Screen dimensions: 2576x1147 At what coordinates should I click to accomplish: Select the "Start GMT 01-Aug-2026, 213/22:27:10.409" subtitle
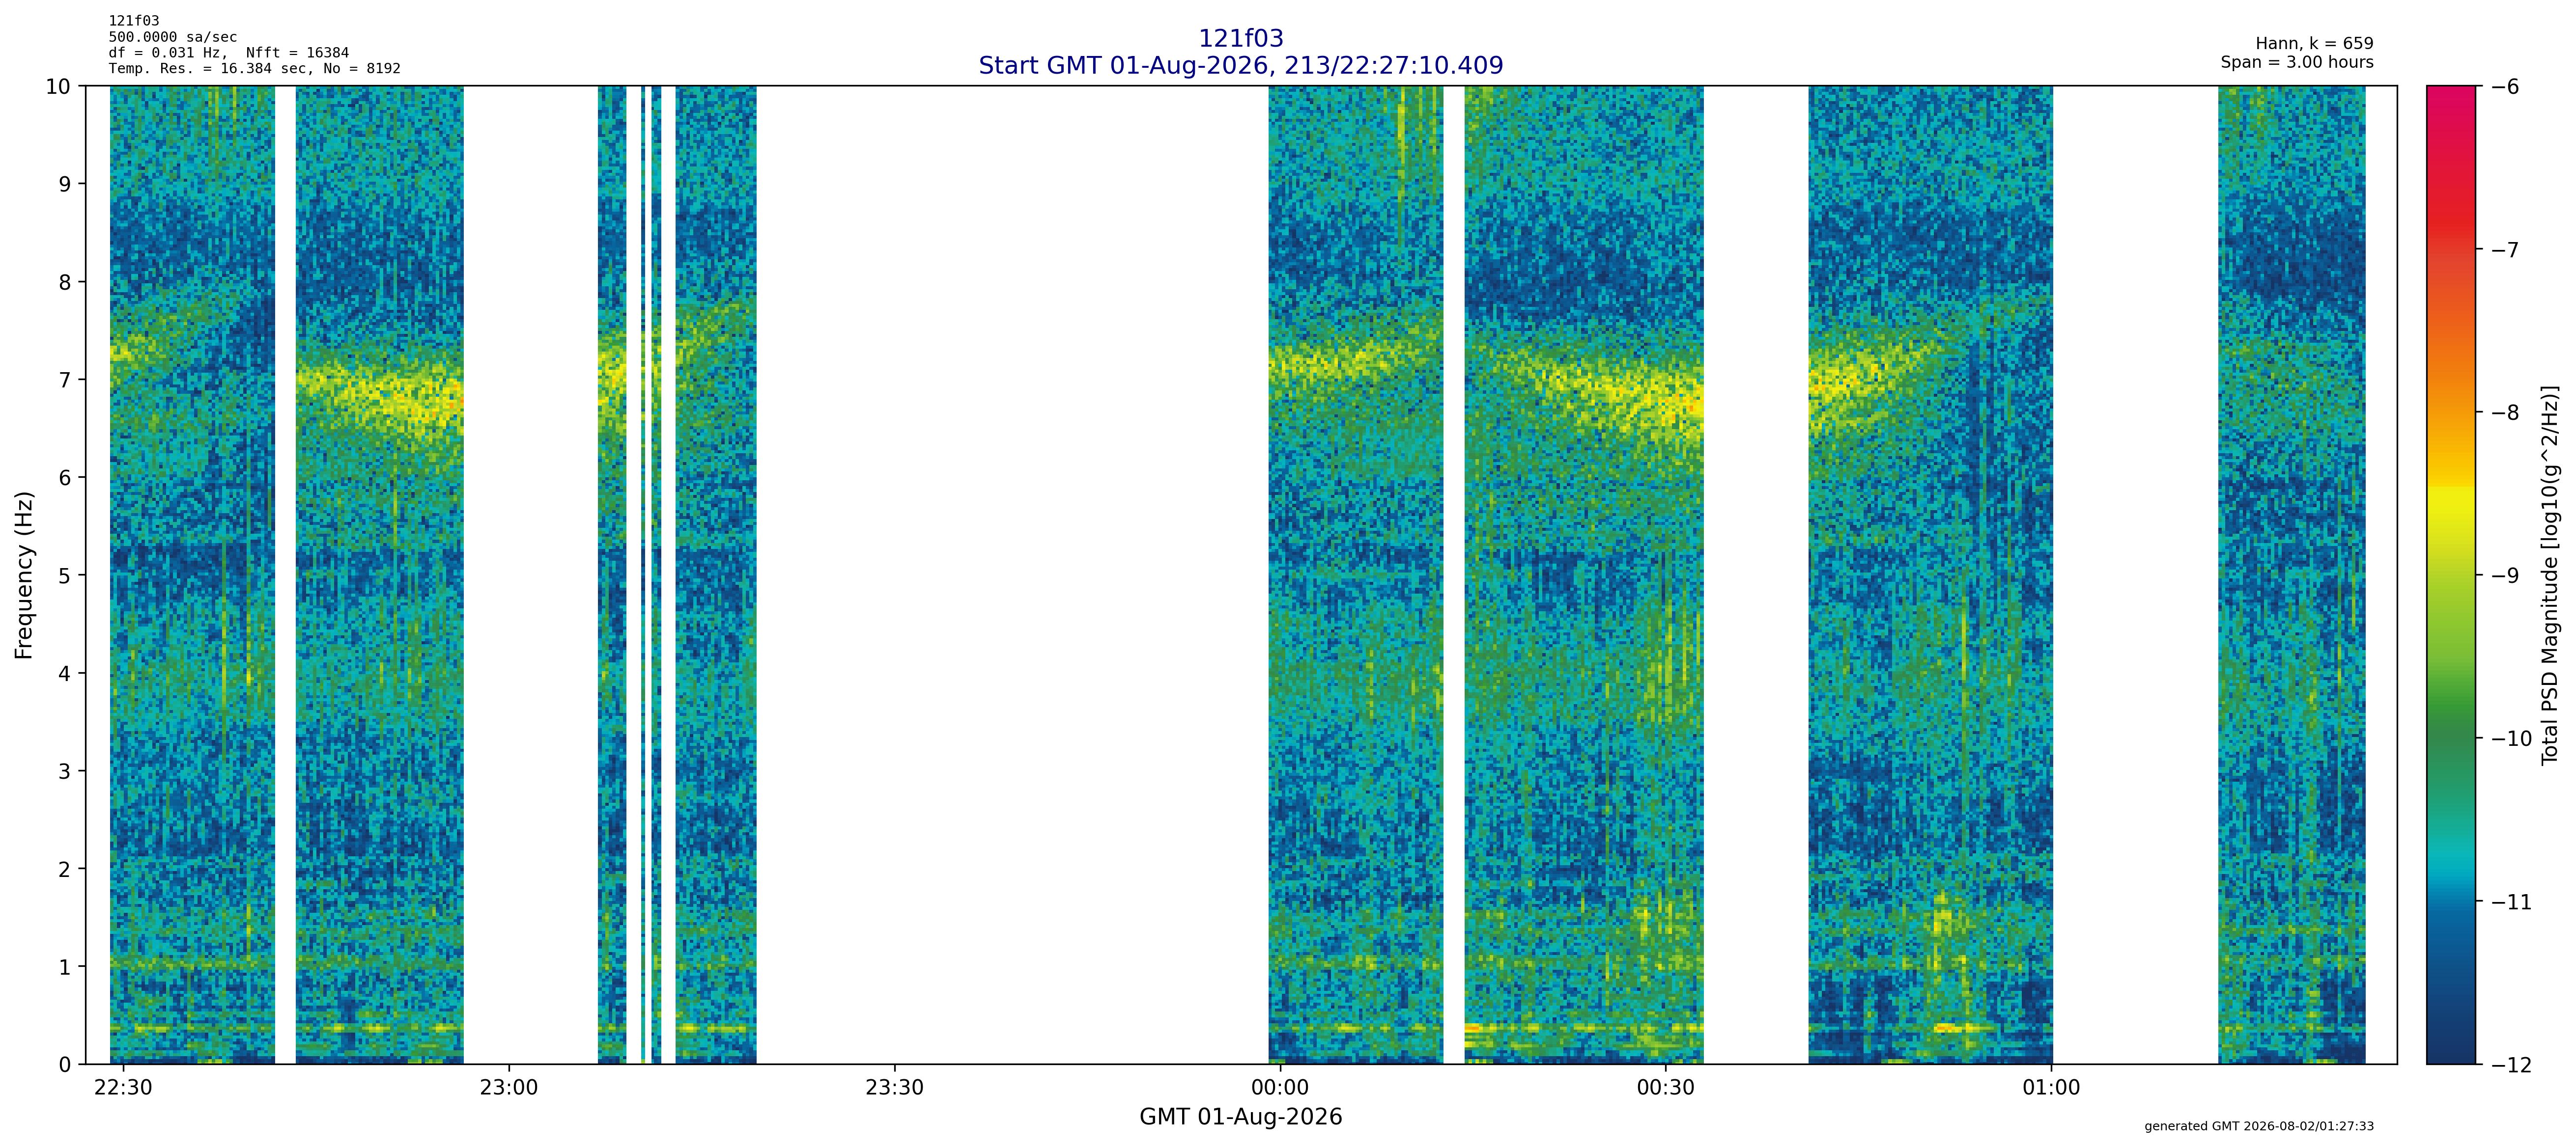click(x=1241, y=66)
